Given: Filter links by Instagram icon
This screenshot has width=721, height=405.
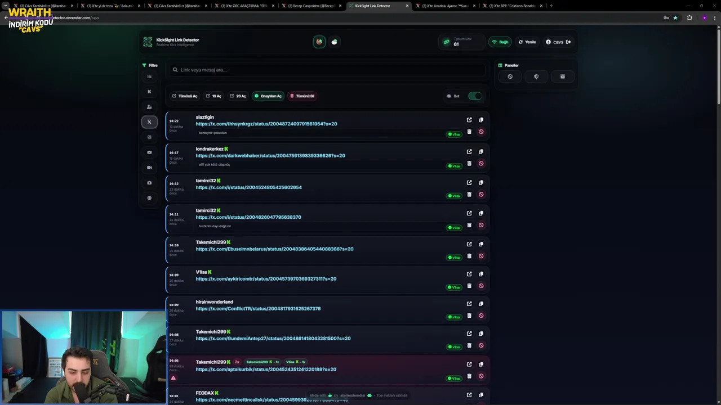Looking at the screenshot, I should click(149, 137).
